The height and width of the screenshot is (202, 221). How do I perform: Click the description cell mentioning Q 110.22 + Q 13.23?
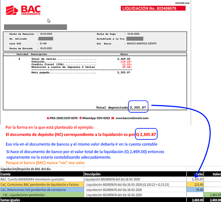(135, 185)
